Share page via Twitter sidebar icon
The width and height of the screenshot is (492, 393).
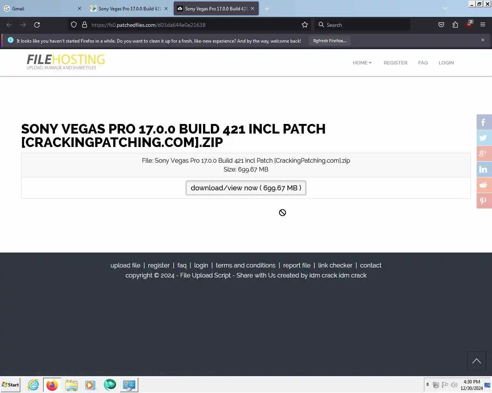click(484, 138)
